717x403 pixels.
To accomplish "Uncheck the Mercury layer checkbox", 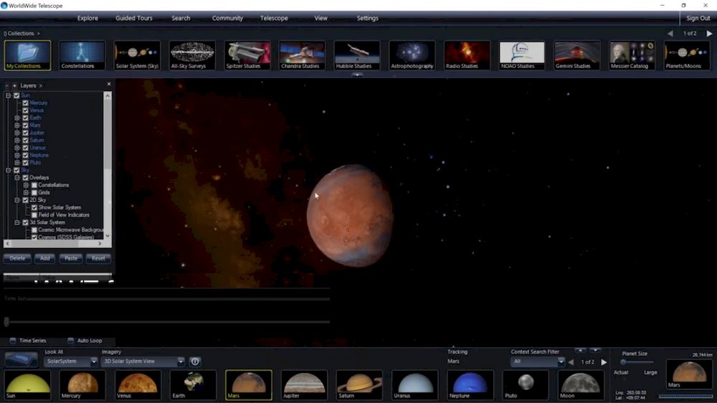I will tap(26, 103).
